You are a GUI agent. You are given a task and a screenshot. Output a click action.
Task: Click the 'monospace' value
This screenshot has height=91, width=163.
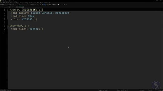pyautogui.click(x=62, y=13)
